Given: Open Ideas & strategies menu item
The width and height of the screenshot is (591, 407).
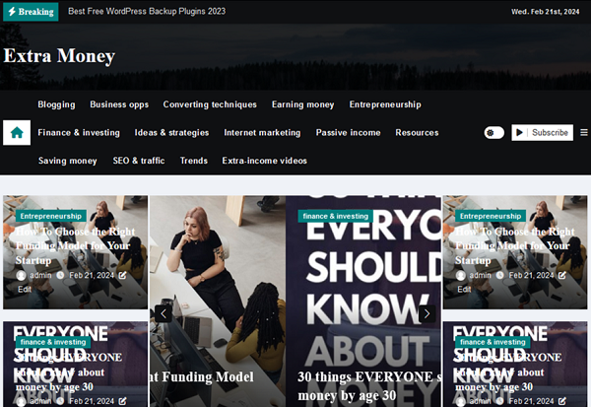Looking at the screenshot, I should click(x=171, y=133).
